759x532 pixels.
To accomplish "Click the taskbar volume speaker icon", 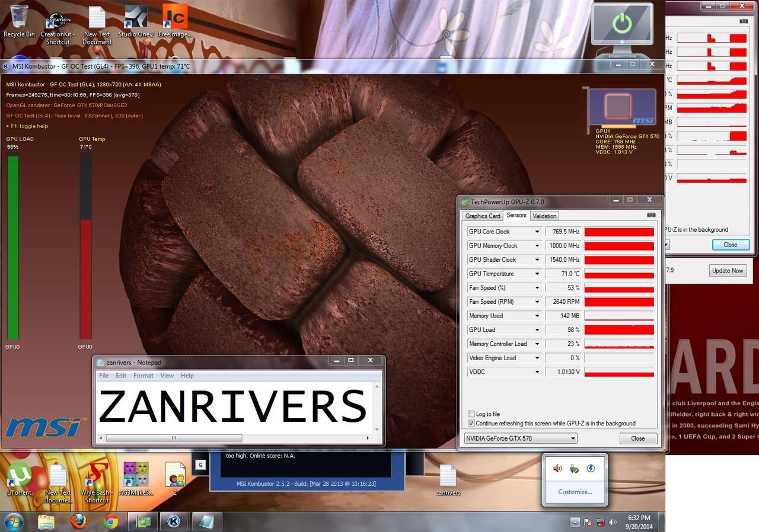I will click(x=613, y=523).
